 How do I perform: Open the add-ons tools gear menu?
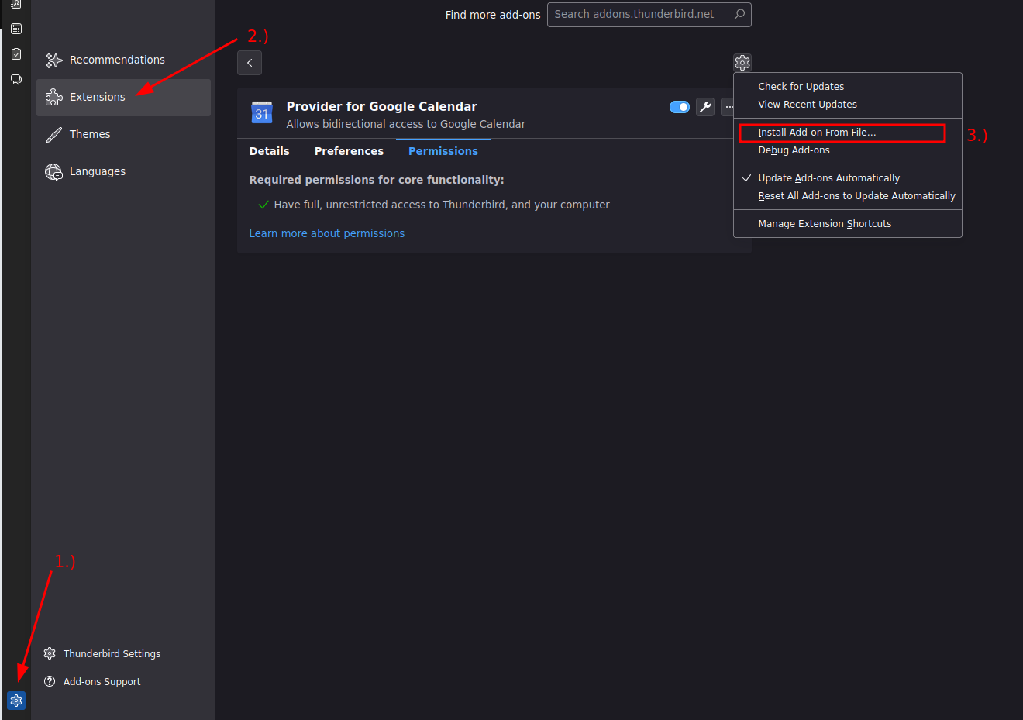pos(742,63)
